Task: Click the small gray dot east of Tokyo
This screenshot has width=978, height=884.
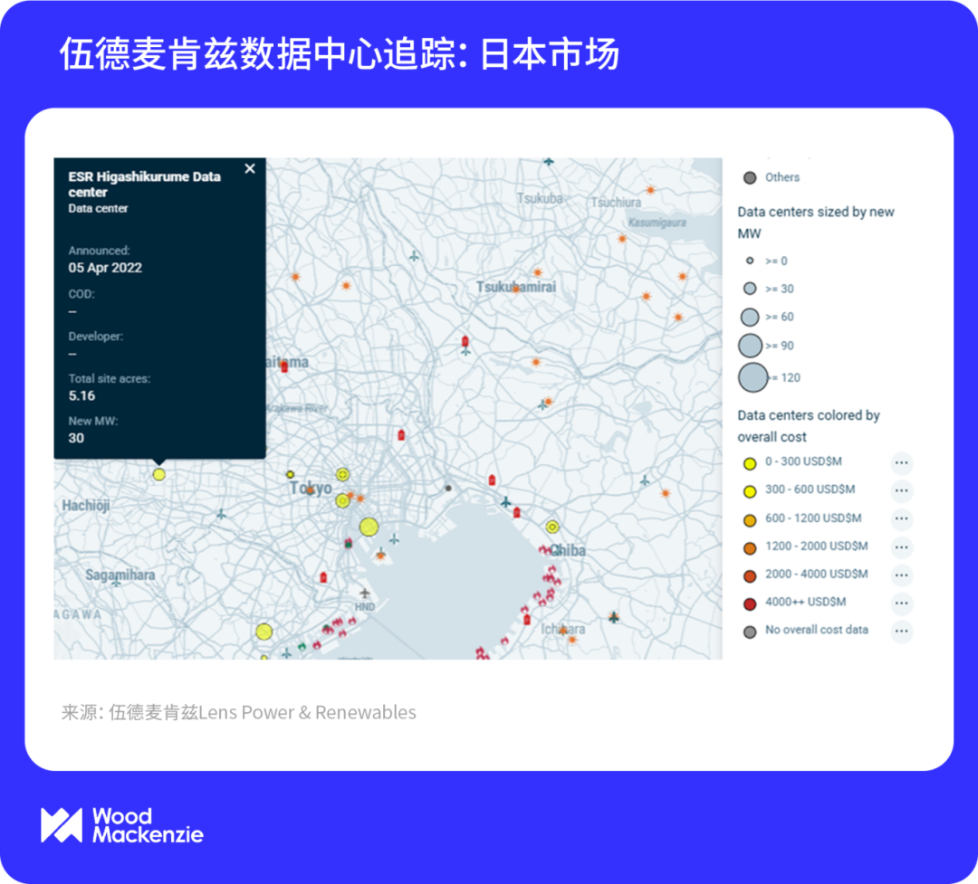Action: 447,488
